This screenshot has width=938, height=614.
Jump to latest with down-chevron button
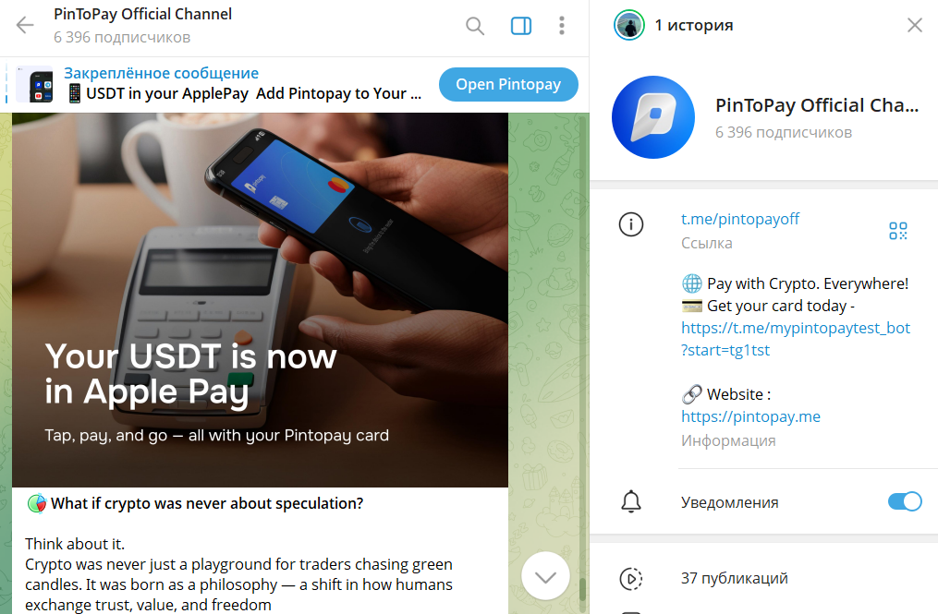click(x=545, y=576)
